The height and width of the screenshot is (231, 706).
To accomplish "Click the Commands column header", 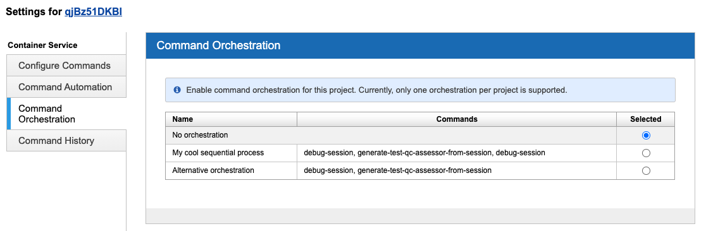I will 457,119.
